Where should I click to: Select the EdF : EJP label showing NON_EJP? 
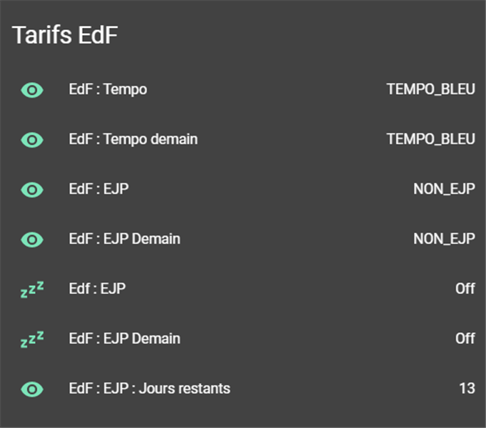(x=98, y=189)
